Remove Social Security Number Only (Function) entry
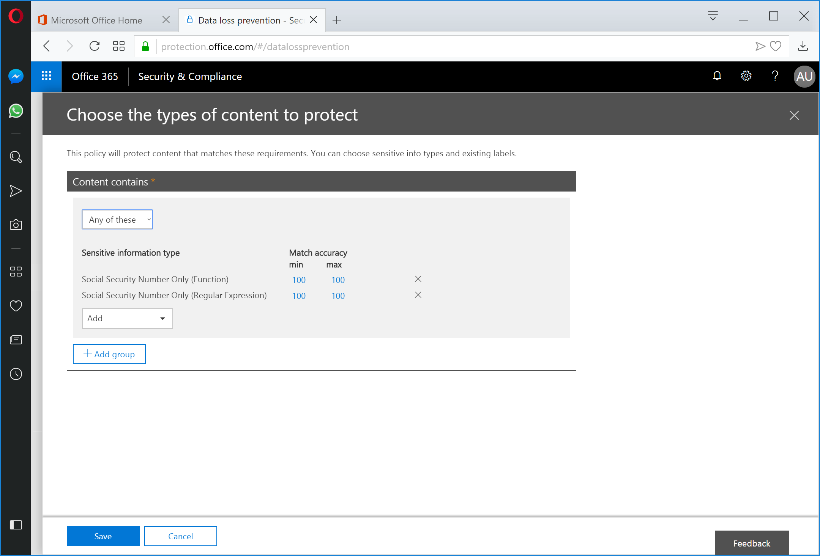This screenshot has width=820, height=556. tap(418, 279)
